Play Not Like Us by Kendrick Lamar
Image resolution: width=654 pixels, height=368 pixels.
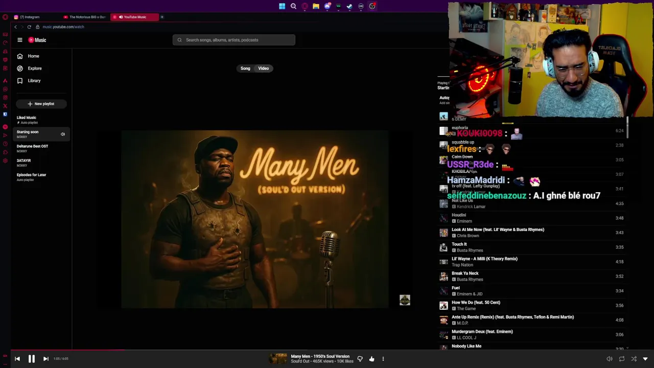click(x=531, y=203)
